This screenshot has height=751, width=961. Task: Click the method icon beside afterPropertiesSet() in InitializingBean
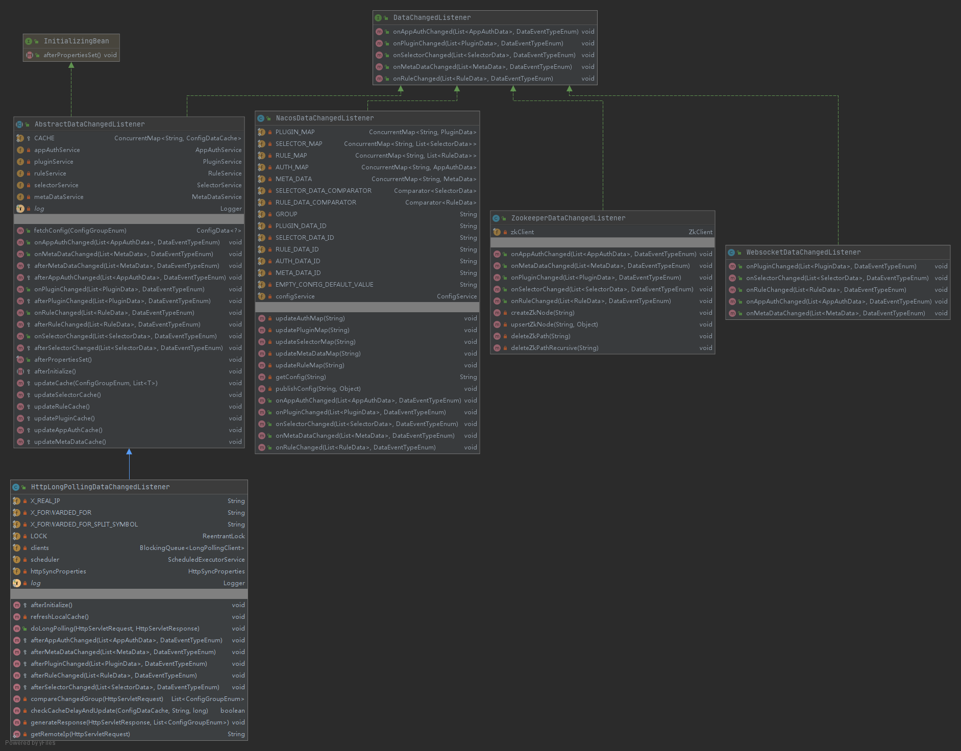(x=30, y=55)
